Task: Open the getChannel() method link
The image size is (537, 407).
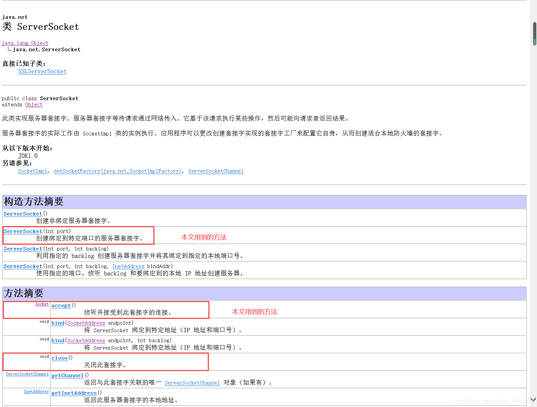Action: click(68, 376)
